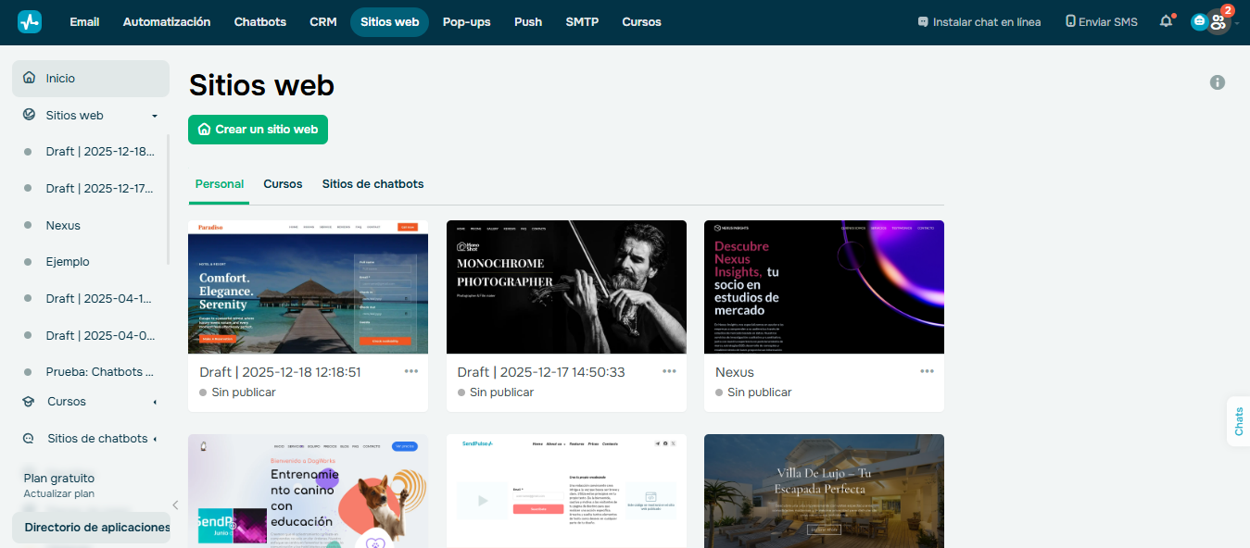Collapse the sidebar using the left-pointing arrow
The width and height of the screenshot is (1250, 548).
pyautogui.click(x=174, y=504)
